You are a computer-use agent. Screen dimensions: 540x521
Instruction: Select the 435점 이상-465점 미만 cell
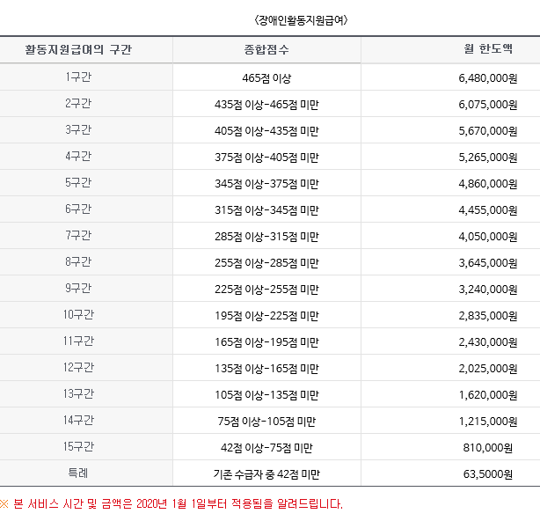point(266,105)
